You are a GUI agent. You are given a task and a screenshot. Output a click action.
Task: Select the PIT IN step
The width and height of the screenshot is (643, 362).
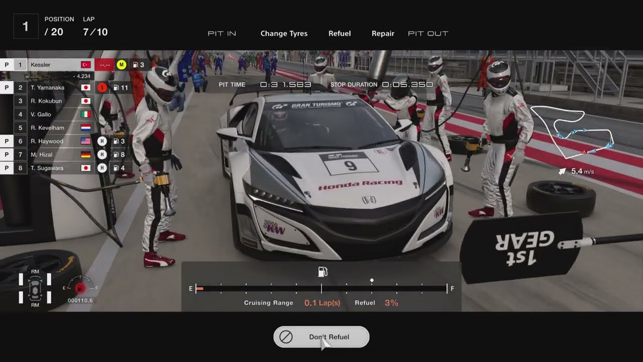[222, 34]
